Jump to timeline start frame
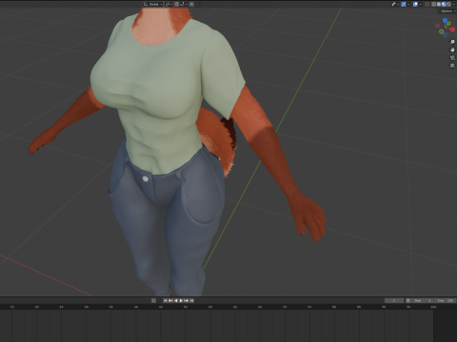This screenshot has height=342, width=457. click(x=166, y=300)
